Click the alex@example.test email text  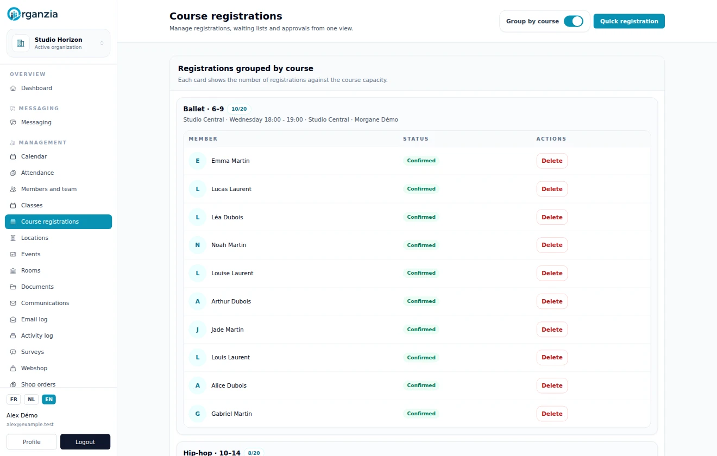click(30, 425)
